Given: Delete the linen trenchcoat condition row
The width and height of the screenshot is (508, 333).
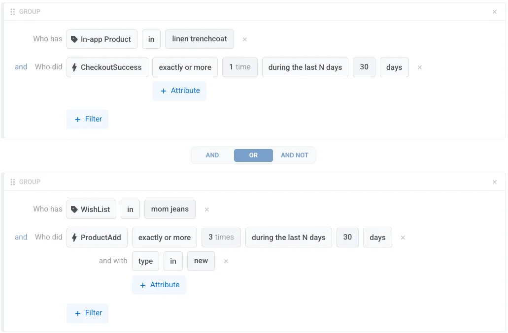Looking at the screenshot, I should click(x=245, y=39).
